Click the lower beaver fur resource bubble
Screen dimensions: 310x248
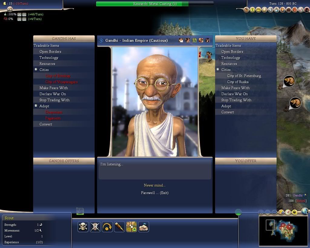tap(295, 103)
